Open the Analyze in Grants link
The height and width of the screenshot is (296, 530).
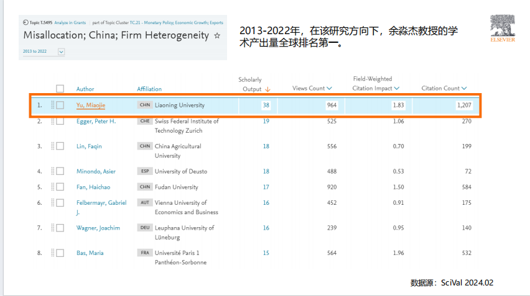point(70,22)
